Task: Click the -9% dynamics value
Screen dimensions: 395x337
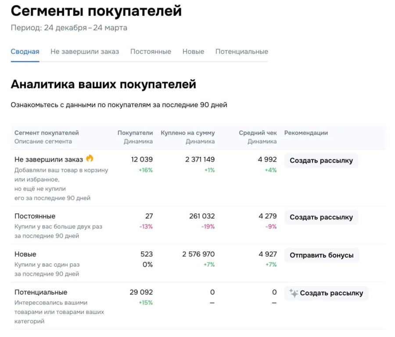Action: (271, 227)
